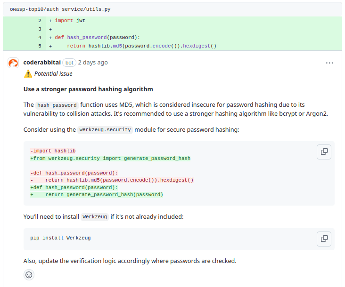Copy the pip install Werkzeug command
The width and height of the screenshot is (345, 287).
click(x=324, y=239)
